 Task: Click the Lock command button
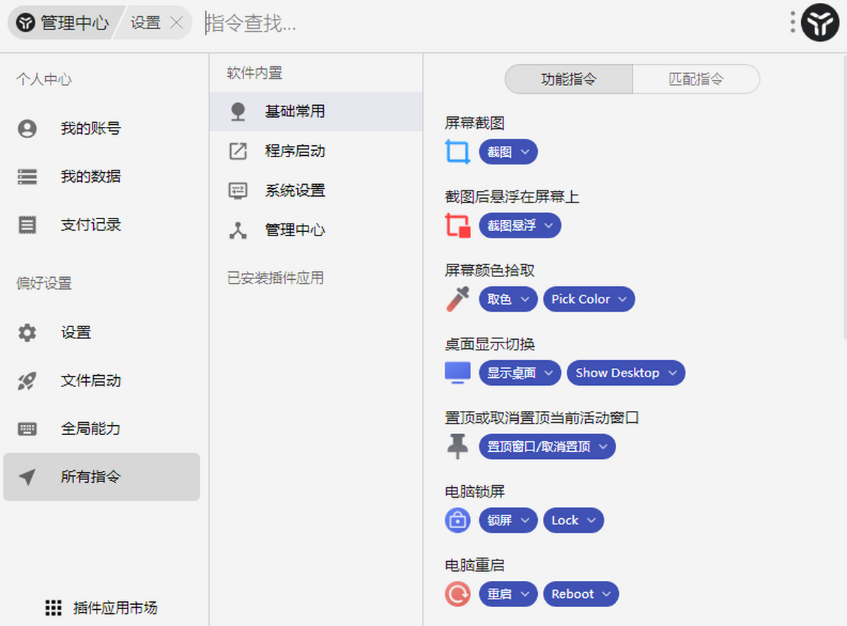point(573,520)
